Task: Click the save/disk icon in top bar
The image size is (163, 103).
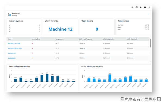Action: click(x=136, y=7)
